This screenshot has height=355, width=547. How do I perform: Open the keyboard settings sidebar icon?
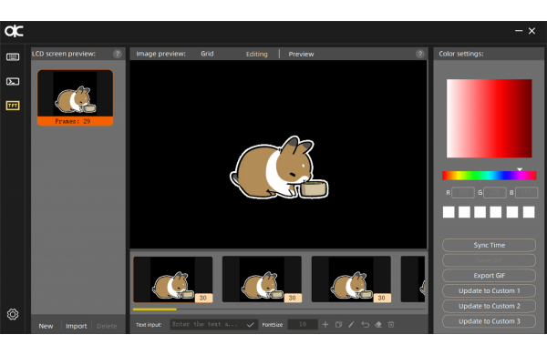13,56
